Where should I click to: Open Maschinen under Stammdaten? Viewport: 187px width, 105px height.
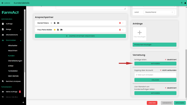[13, 50]
